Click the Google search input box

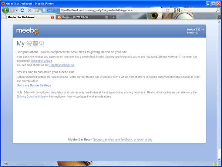click(199, 10)
